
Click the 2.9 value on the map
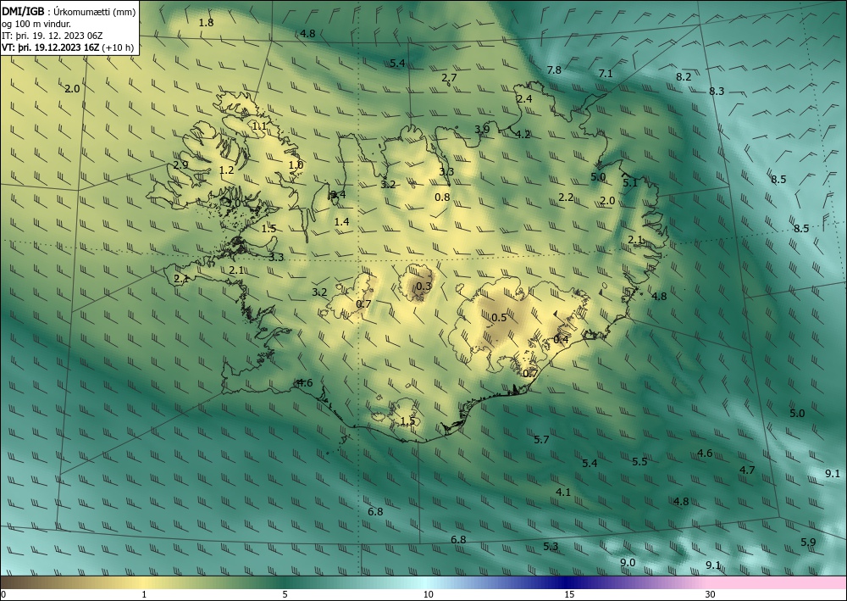point(180,165)
